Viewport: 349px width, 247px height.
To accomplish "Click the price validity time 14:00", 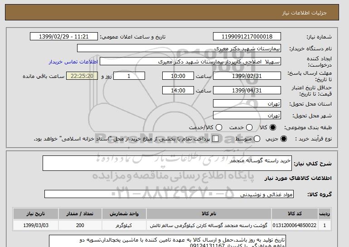I will 178,90.
